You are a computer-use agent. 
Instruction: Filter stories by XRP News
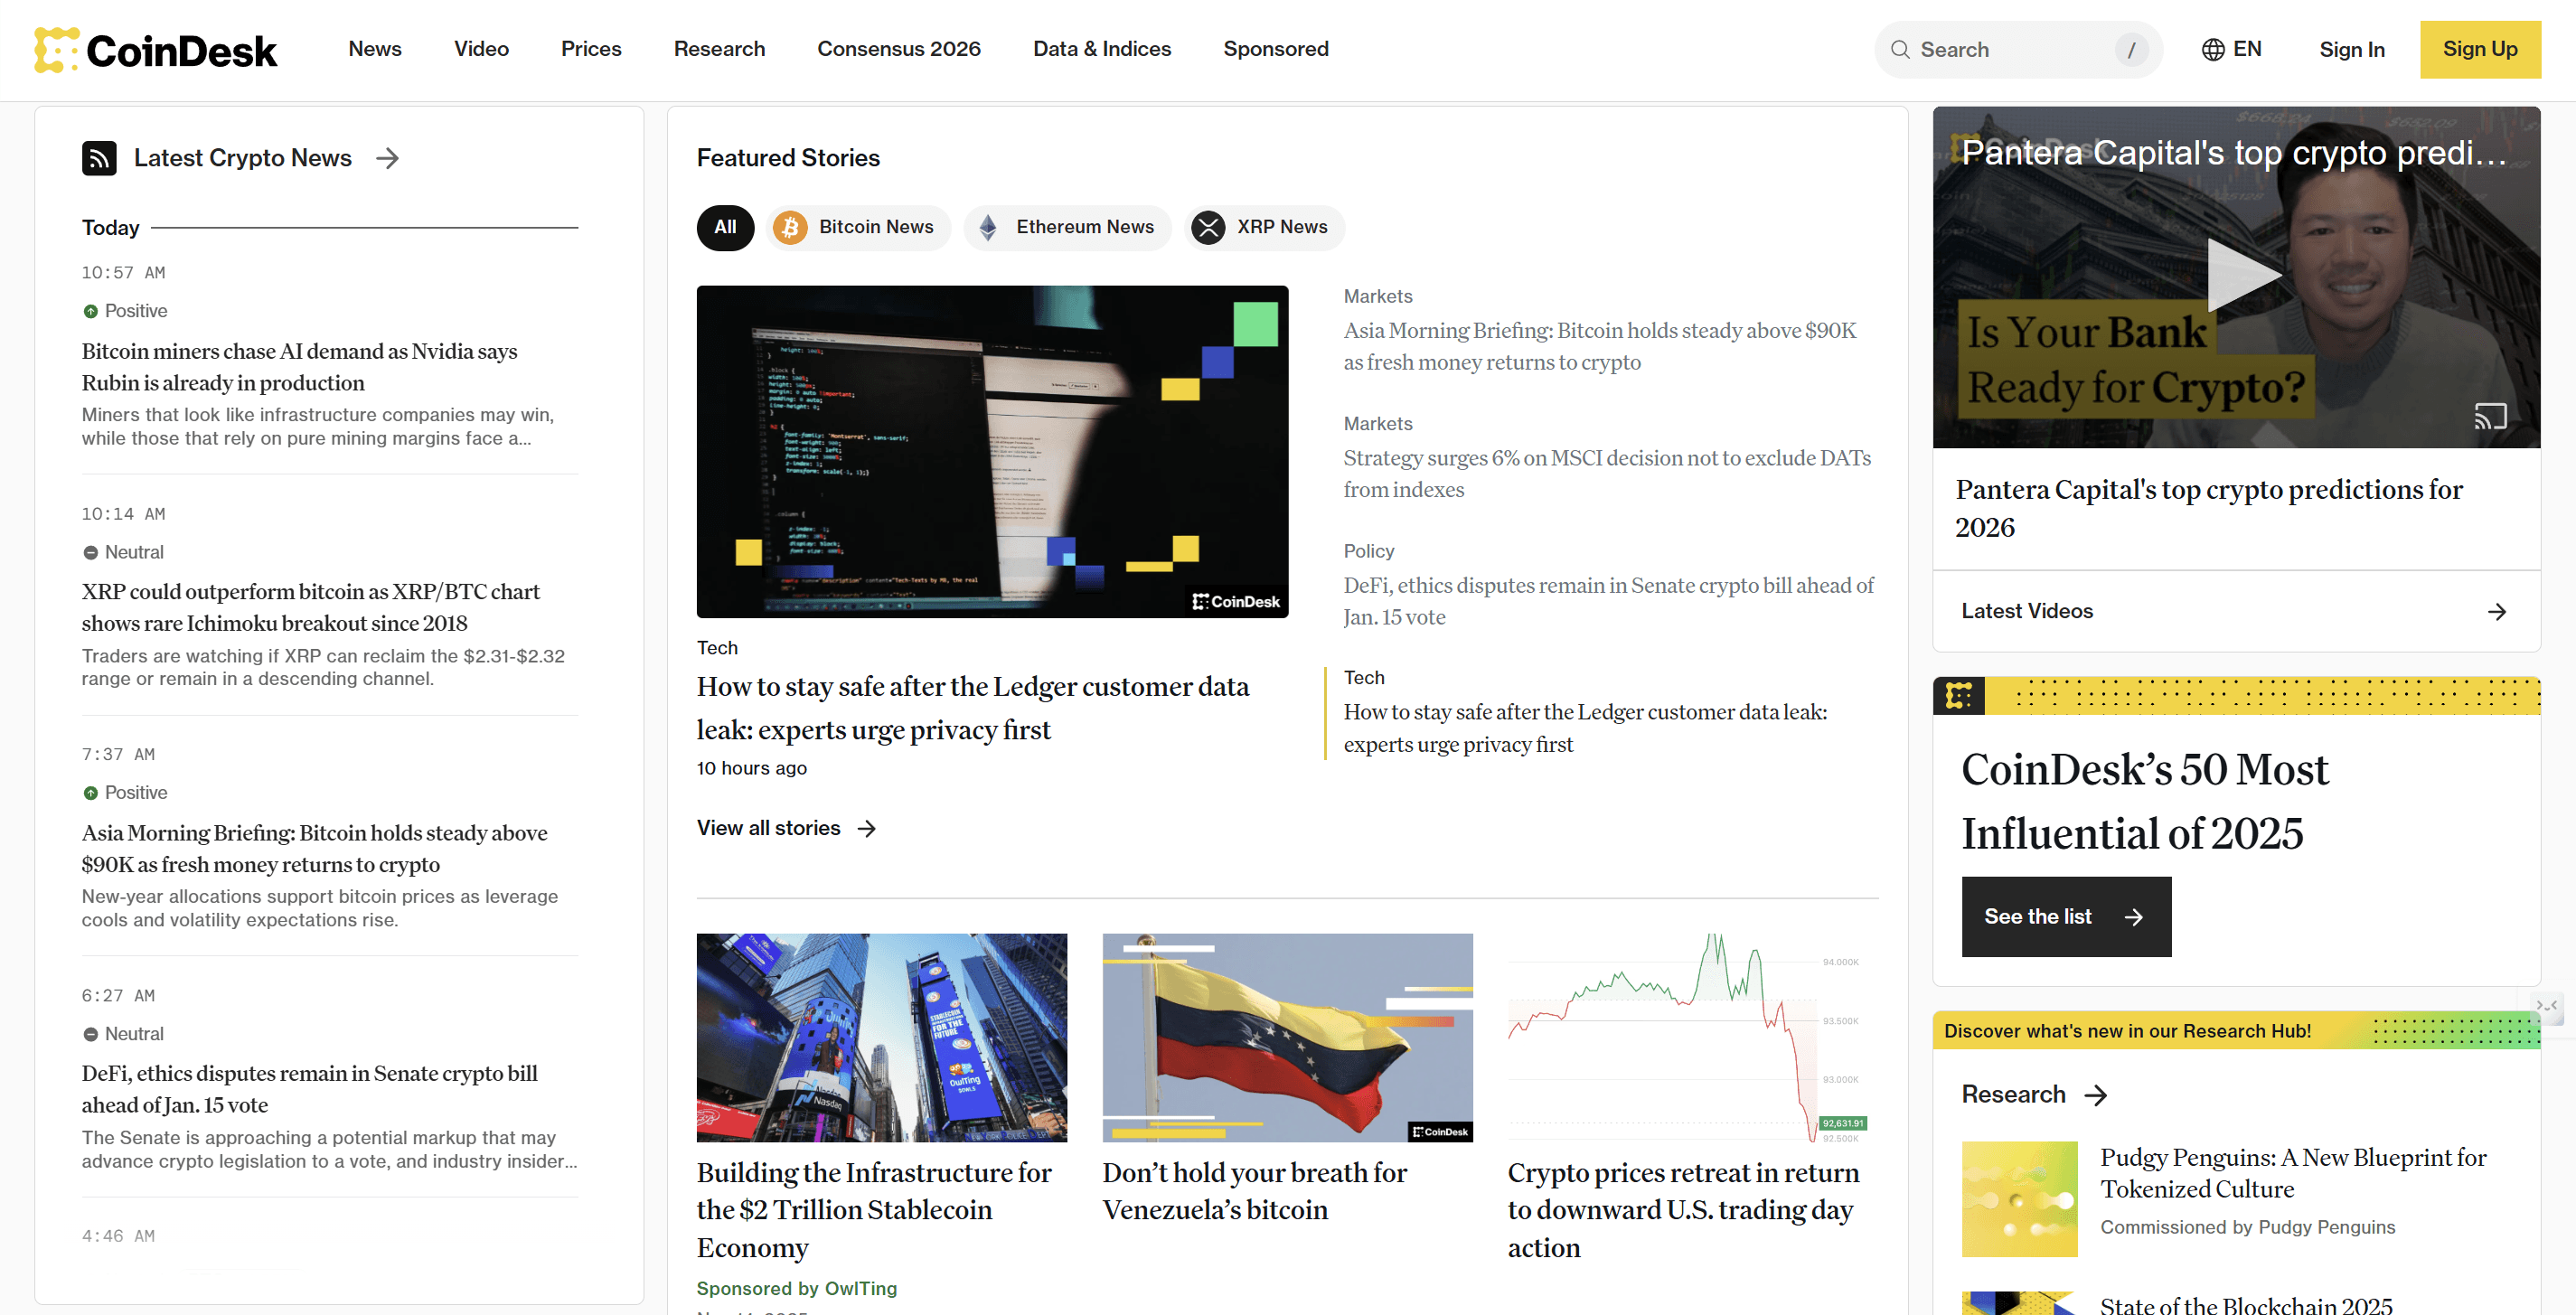click(1264, 227)
